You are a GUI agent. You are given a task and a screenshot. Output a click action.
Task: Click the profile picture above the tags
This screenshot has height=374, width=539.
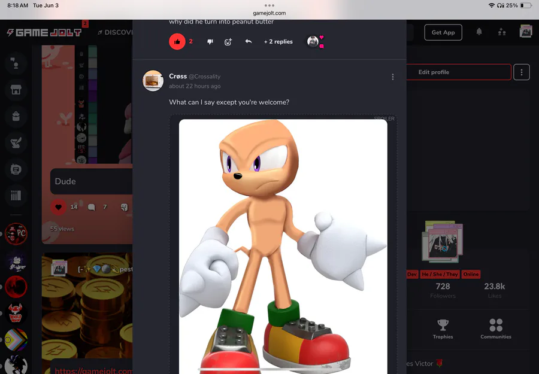pyautogui.click(x=443, y=242)
